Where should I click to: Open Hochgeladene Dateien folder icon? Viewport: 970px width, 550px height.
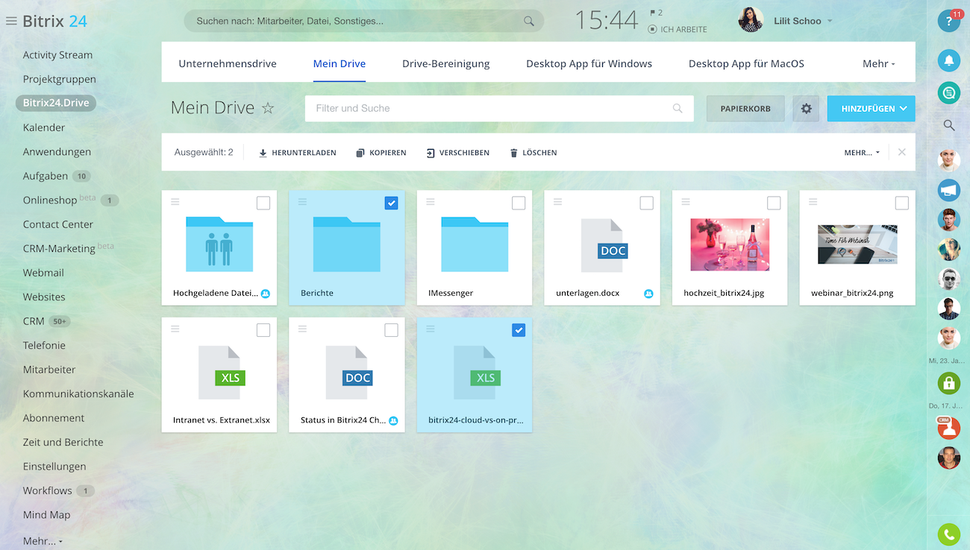(x=219, y=244)
